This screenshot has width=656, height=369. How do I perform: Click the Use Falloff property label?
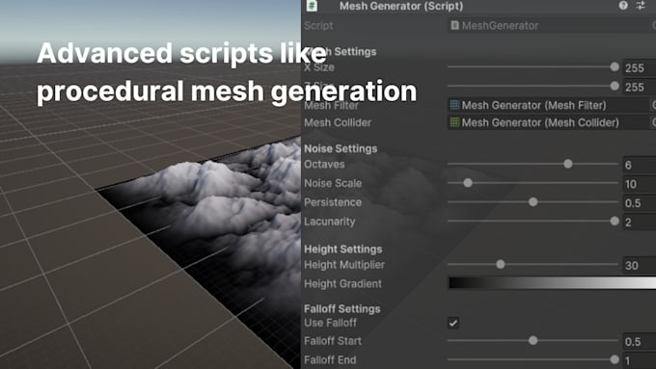pos(330,323)
